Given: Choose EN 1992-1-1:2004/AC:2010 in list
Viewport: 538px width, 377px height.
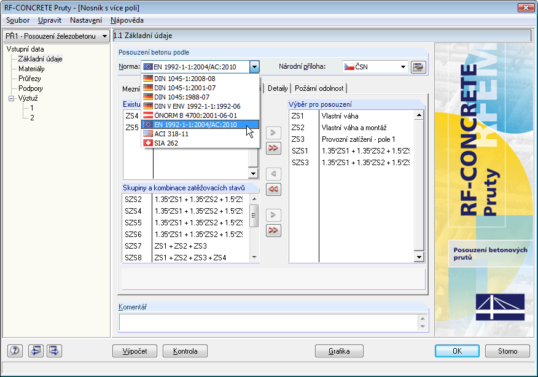Looking at the screenshot, I should [200, 125].
